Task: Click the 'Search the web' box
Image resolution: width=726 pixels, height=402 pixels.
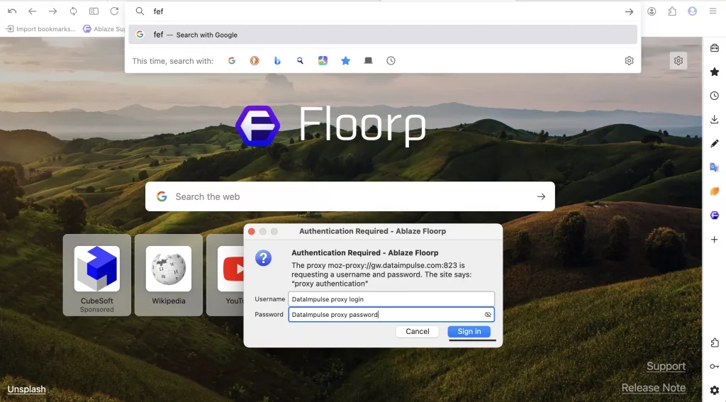Action: (x=350, y=196)
